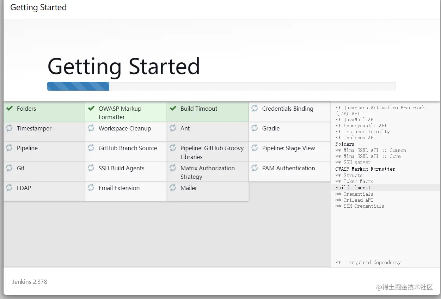Click the installation progress bar

point(221,86)
